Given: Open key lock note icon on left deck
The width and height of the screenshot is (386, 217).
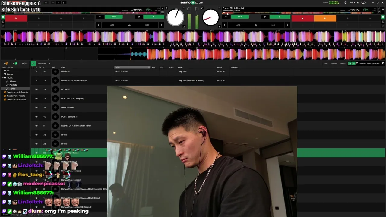Looking at the screenshot, I should point(166,8).
